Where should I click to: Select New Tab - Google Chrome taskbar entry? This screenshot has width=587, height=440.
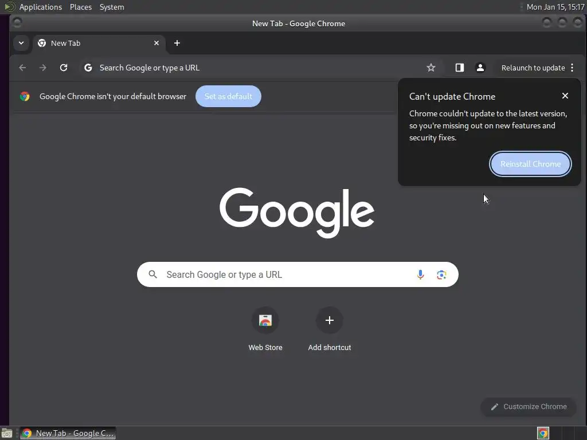tap(68, 433)
